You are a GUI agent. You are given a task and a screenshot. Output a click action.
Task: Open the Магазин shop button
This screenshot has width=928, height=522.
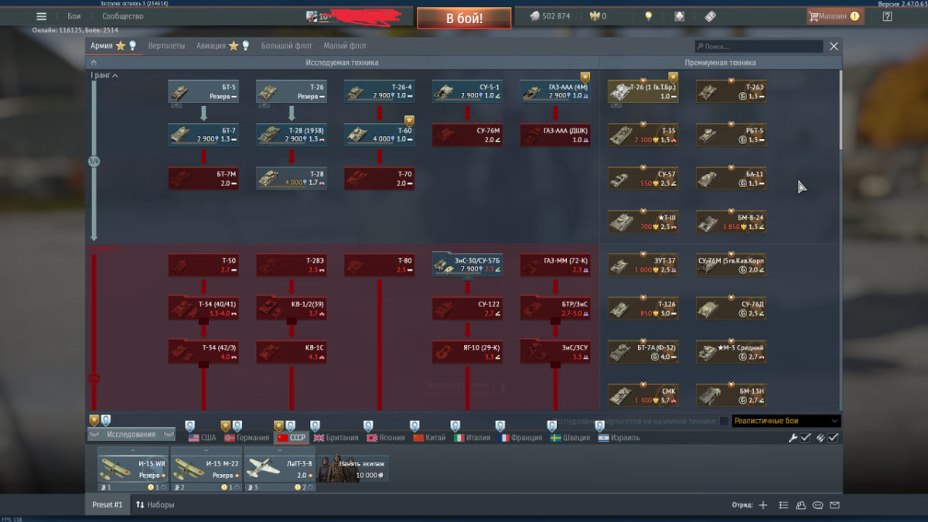[x=834, y=16]
